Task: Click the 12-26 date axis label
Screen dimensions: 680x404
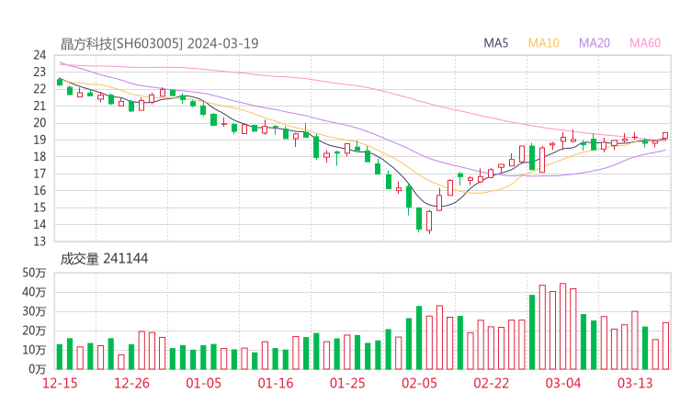Action: [x=131, y=383]
